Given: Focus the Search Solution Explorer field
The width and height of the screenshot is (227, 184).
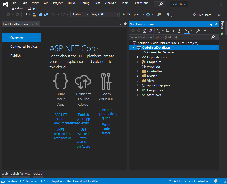Looking at the screenshot, I should (x=170, y=37).
